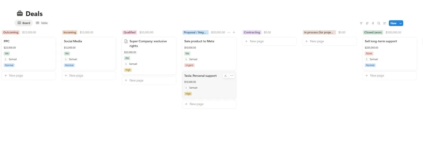This screenshot has width=423, height=158.
Task: Add New page under Closed (won) column
Action: point(390,76)
